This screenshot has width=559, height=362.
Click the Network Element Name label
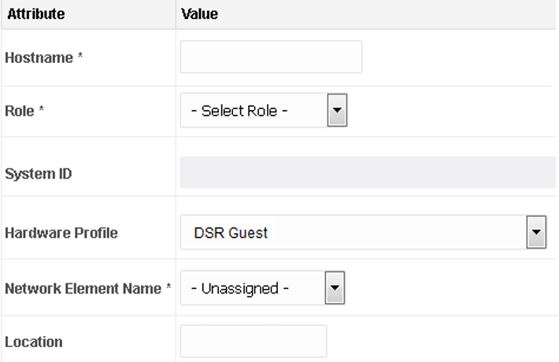pos(87,289)
